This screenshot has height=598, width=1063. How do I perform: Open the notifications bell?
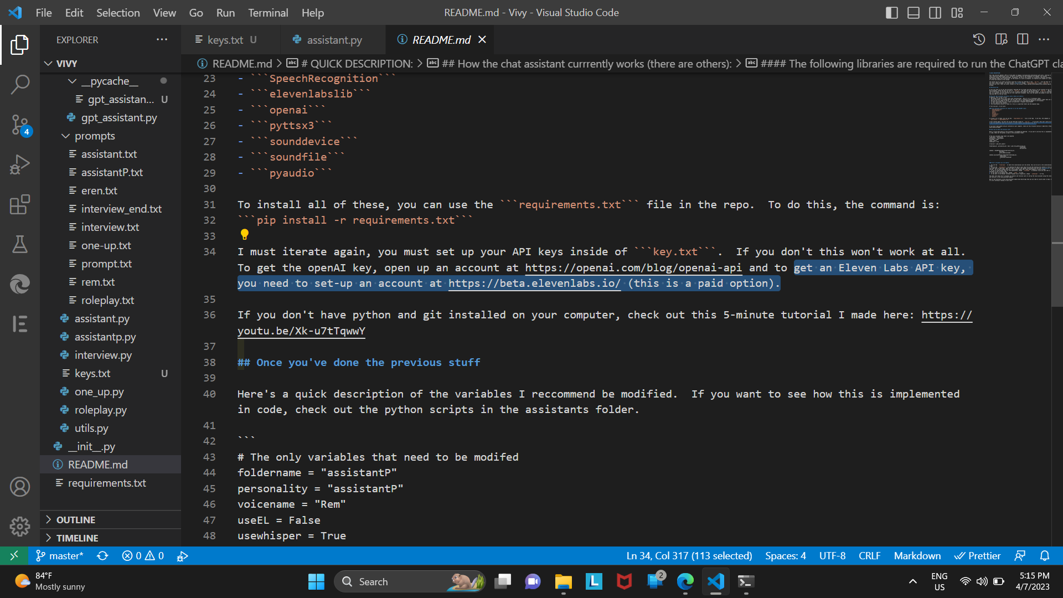pyautogui.click(x=1046, y=555)
